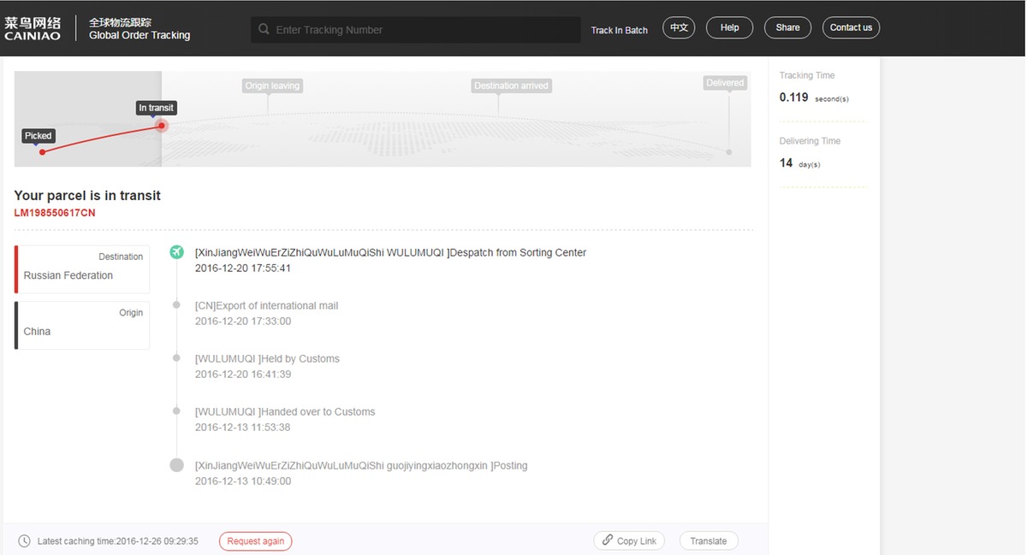Click the Delivering Time 14 days value
Image resolution: width=1027 pixels, height=555 pixels.
tap(799, 162)
